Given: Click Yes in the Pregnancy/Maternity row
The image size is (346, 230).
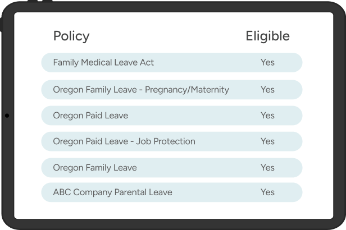Looking at the screenshot, I should 267,90.
